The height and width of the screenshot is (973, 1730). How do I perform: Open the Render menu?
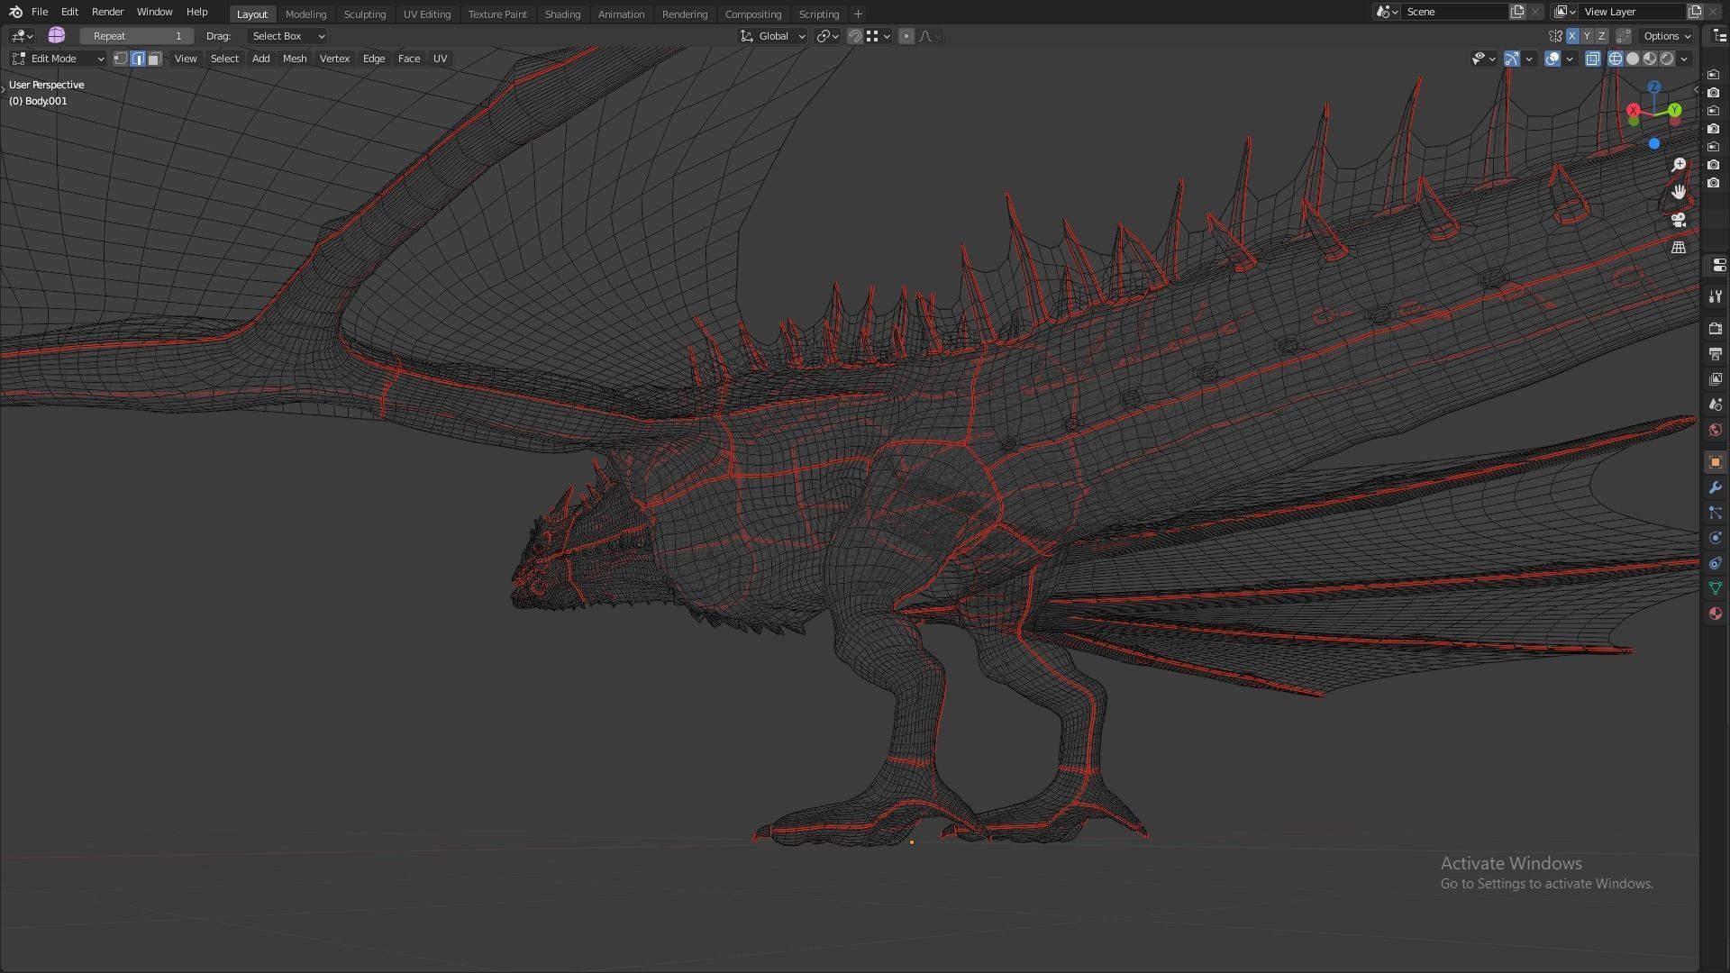point(107,12)
